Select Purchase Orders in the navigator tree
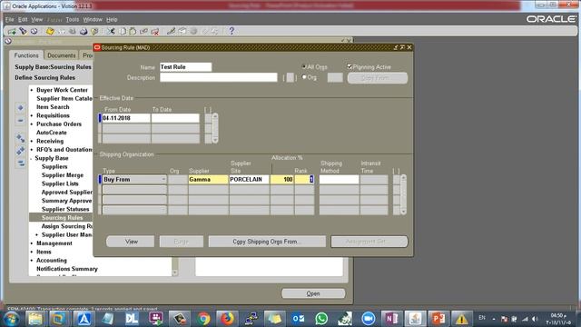This screenshot has height=327, width=581. 58,124
